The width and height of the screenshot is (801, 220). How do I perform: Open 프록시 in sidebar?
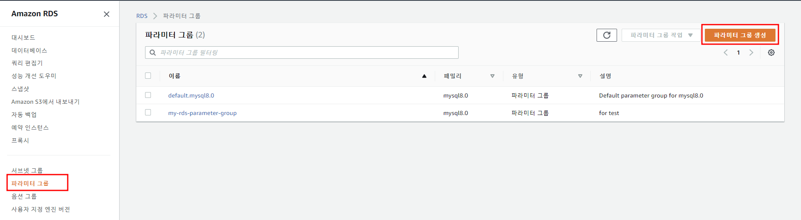(20, 140)
